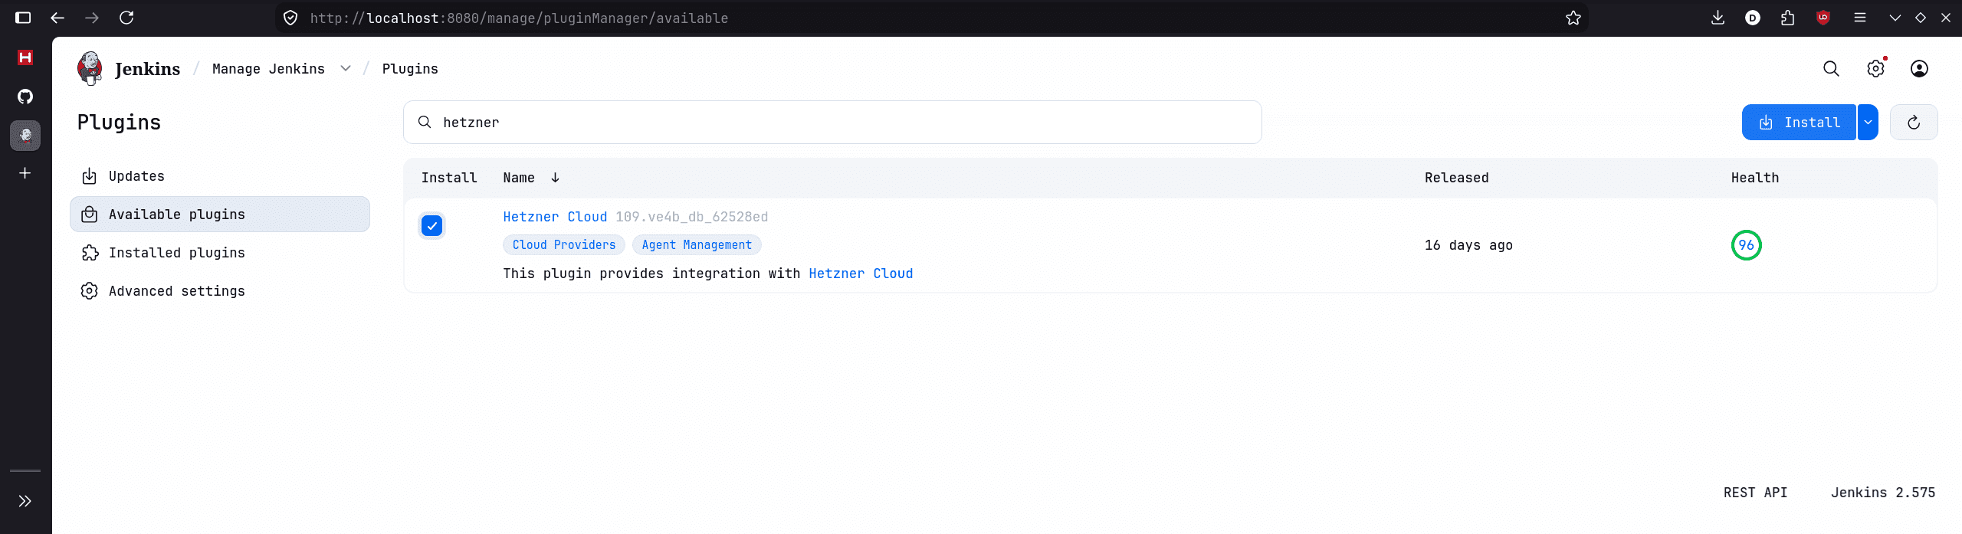Click the Plugins breadcrumb

(410, 69)
